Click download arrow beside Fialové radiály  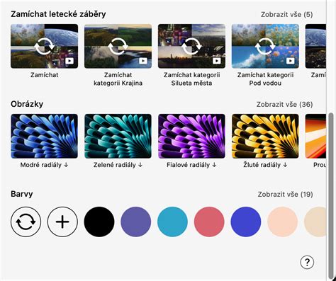click(214, 165)
